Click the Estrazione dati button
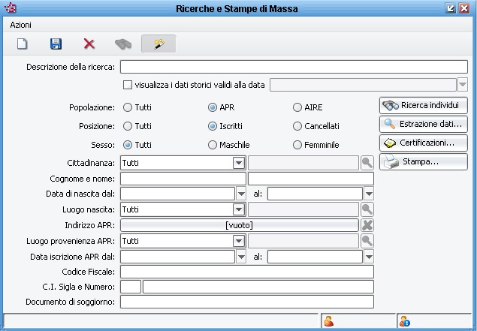Viewport: 477px width, 331px height. coord(424,124)
